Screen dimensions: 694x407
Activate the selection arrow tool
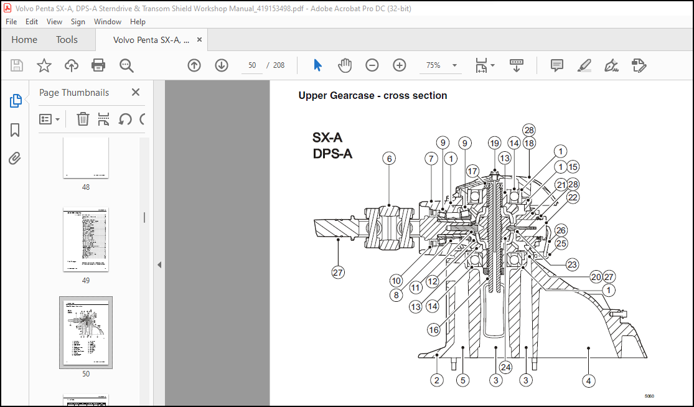[317, 65]
